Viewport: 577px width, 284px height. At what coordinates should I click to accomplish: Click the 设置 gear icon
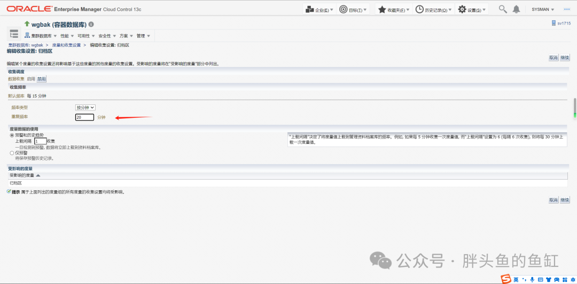point(462,10)
